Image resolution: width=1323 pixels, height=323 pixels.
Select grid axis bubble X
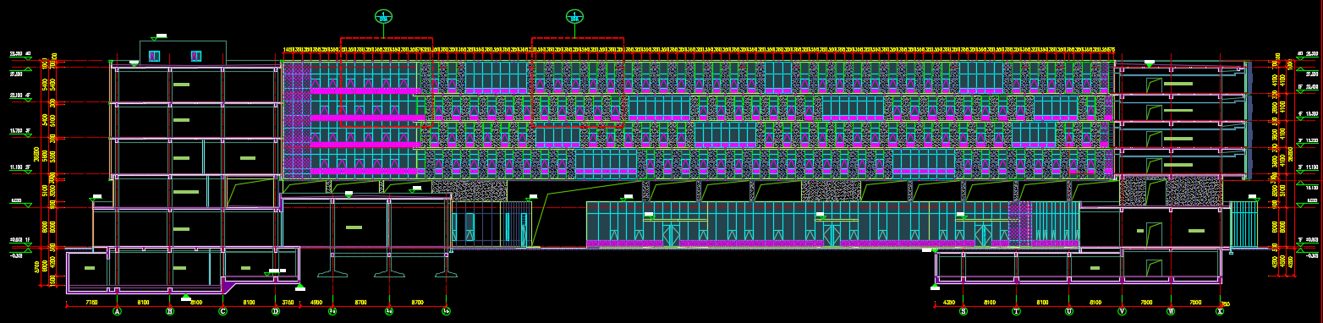1220,311
